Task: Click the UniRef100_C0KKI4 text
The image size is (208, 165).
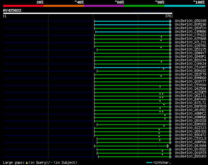Action: 190,64
